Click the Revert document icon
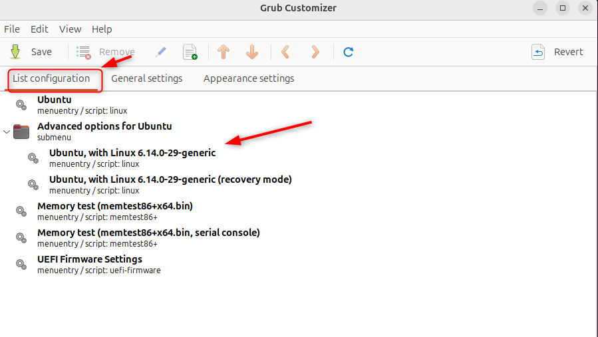Viewport: 598px width, 337px height. click(x=538, y=52)
